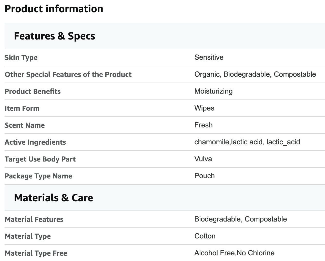Select the Target Use Body Part label

[40, 159]
